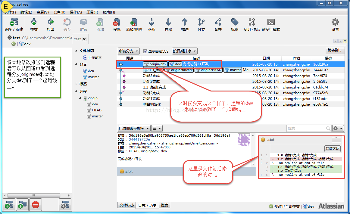350x214 pixels.
Task: Open the 所有分支 branch filter dropdown
Action: coord(129,51)
